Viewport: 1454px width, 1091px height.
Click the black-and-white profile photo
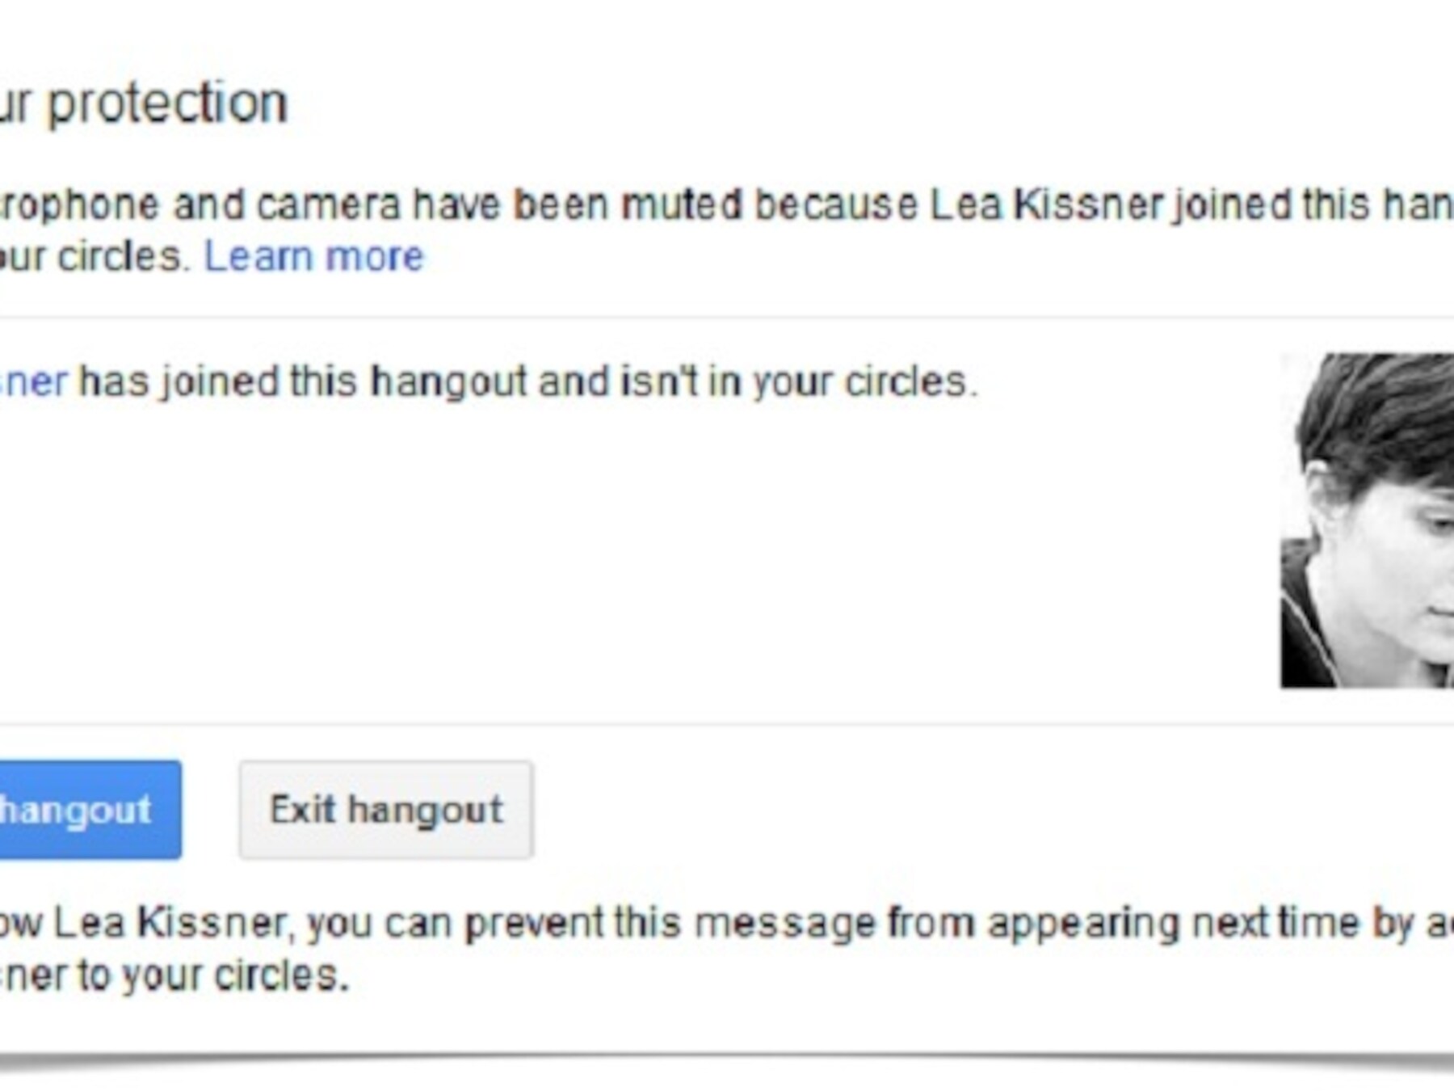1367,521
